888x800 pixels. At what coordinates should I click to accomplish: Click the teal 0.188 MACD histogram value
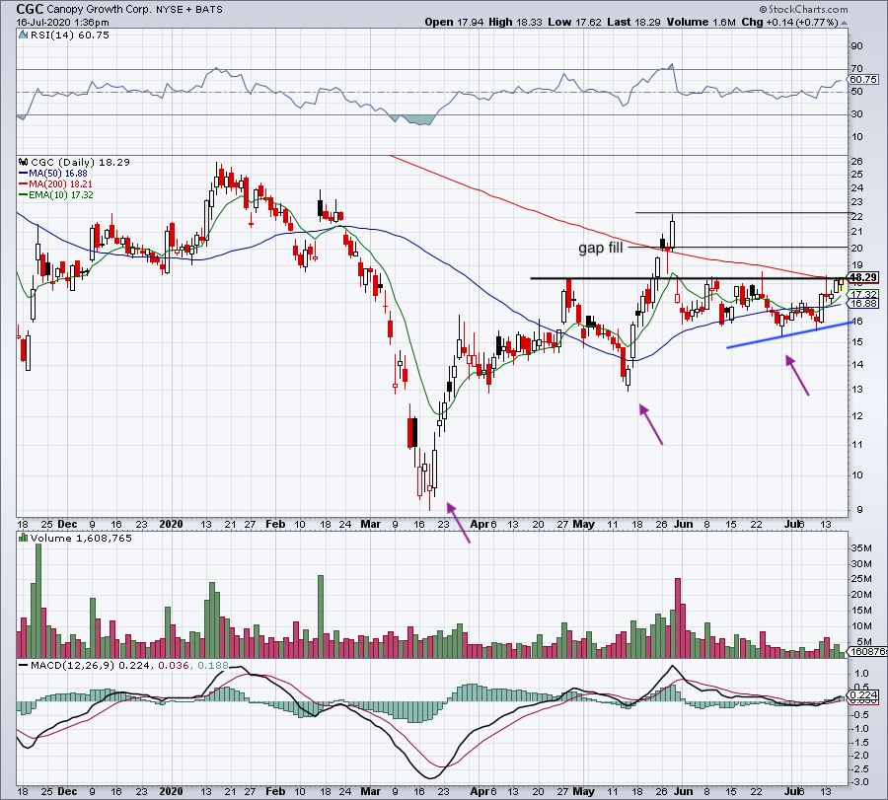pos(213,665)
